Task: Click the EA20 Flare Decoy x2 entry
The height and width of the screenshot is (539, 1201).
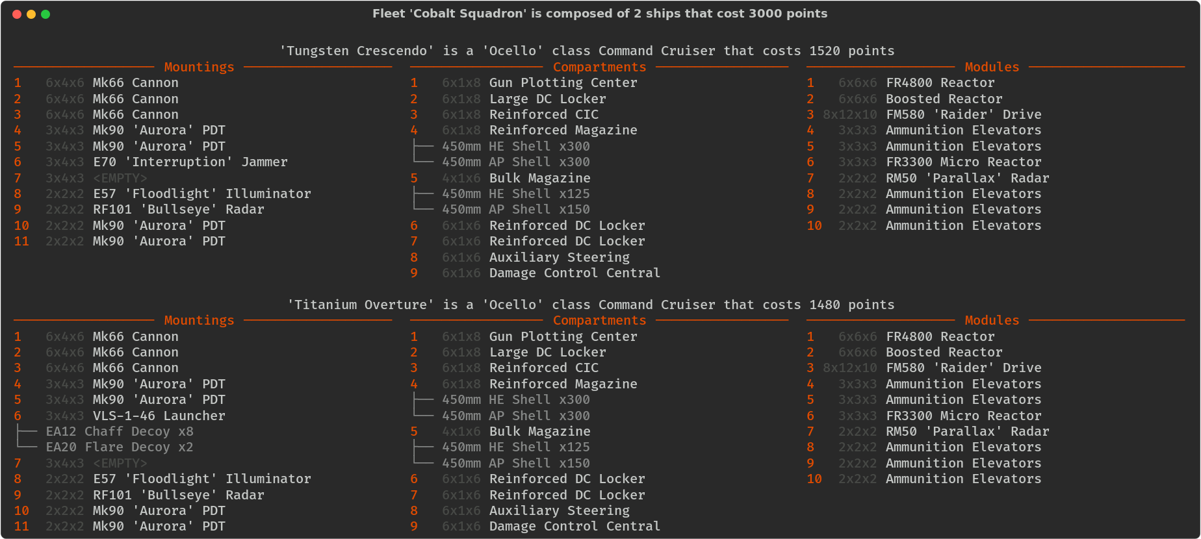Action: click(120, 447)
